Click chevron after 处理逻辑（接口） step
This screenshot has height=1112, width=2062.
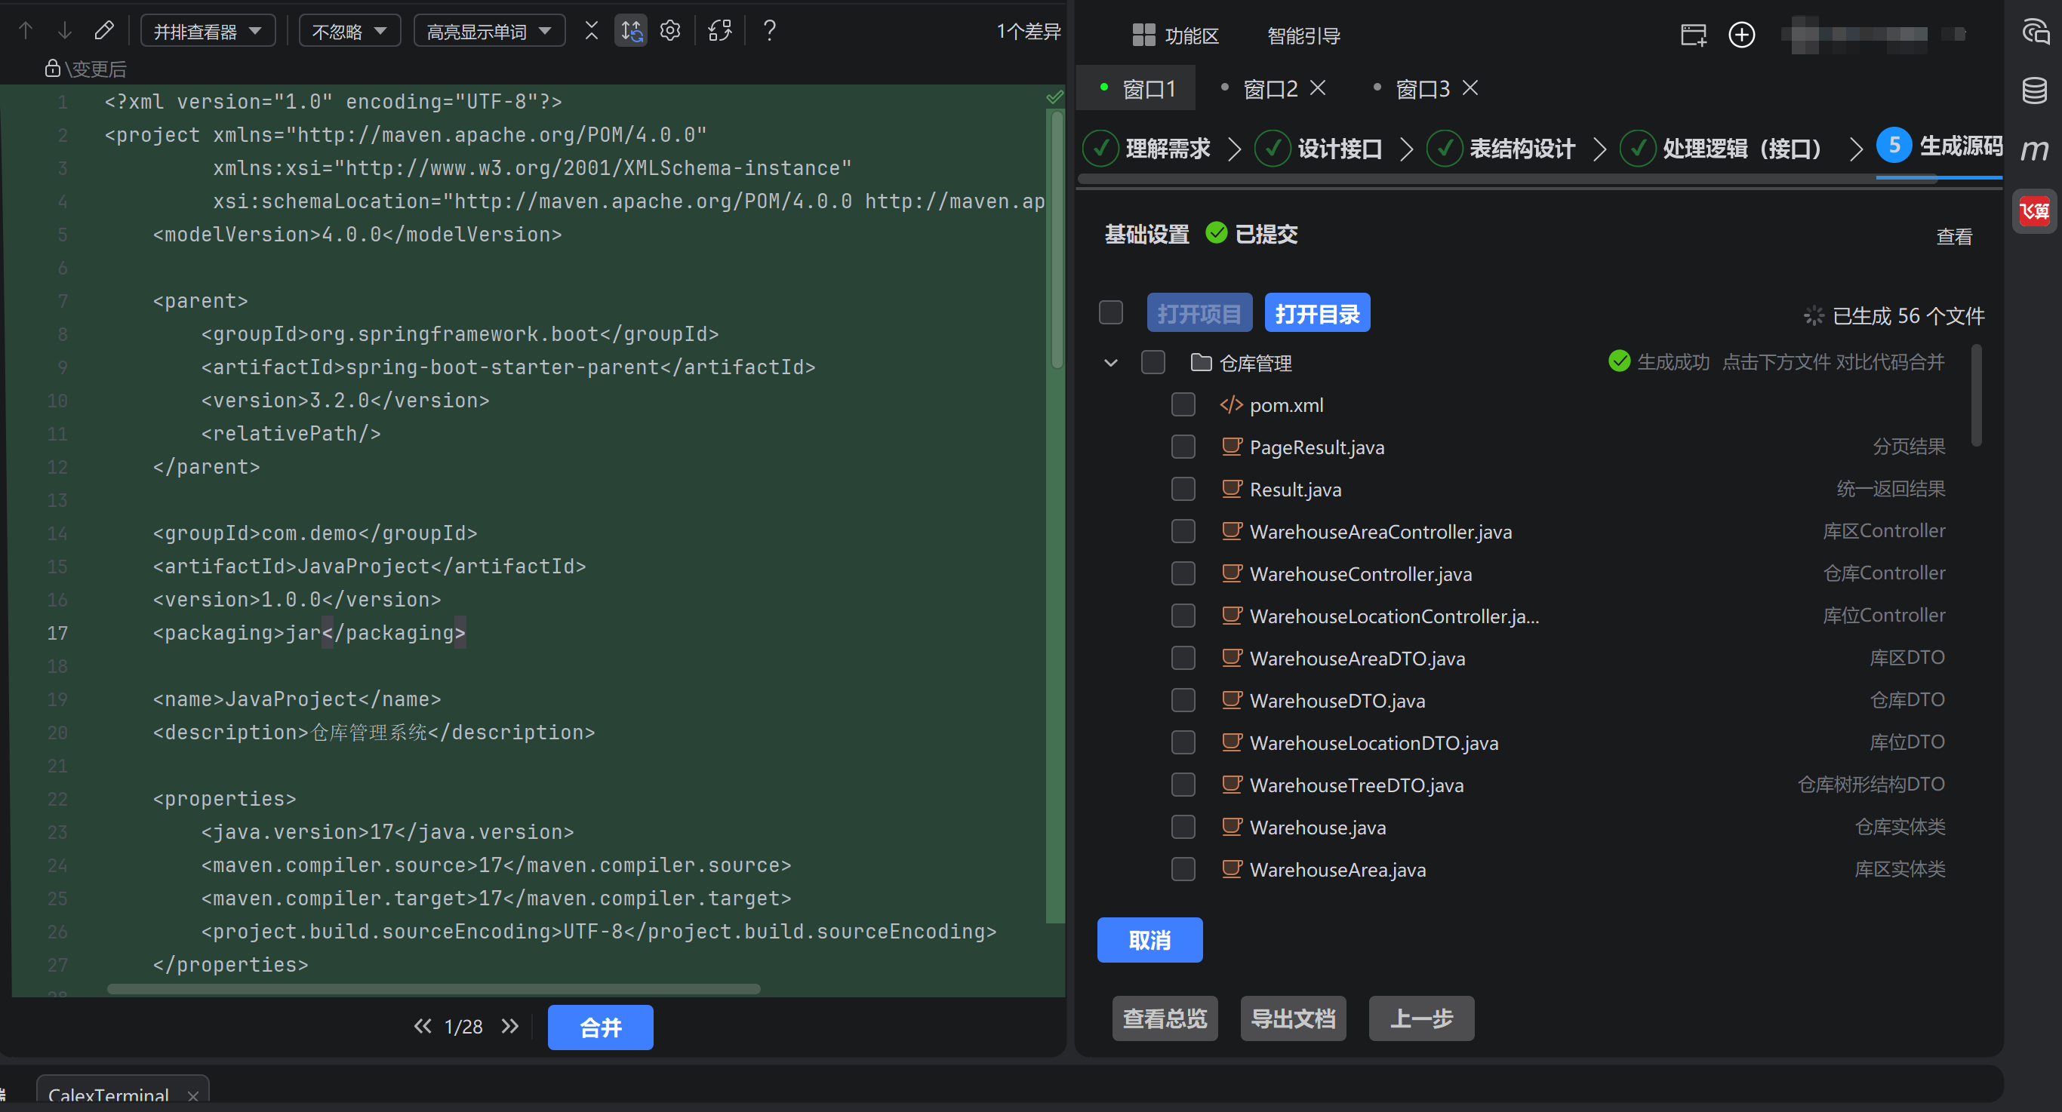tap(1855, 148)
